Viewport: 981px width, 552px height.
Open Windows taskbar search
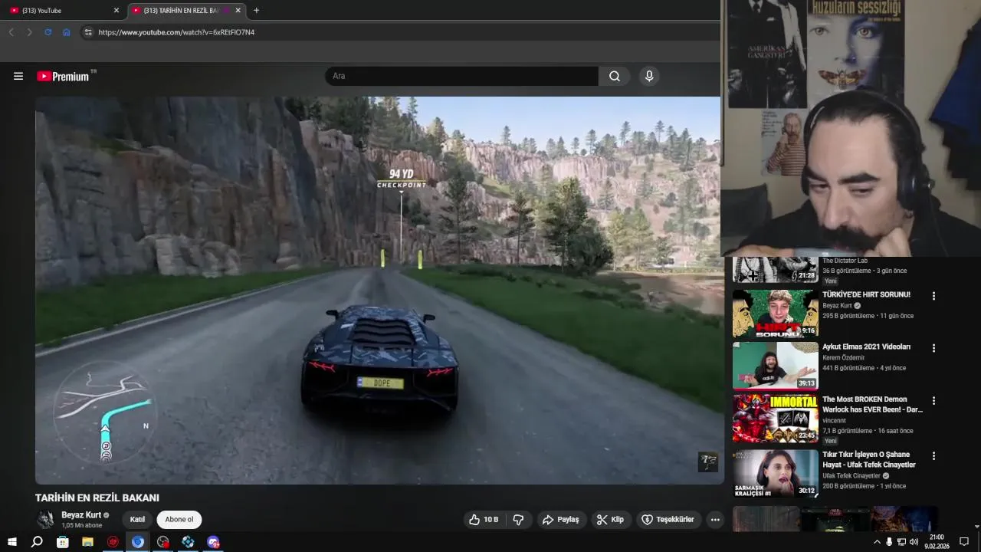[x=37, y=542]
